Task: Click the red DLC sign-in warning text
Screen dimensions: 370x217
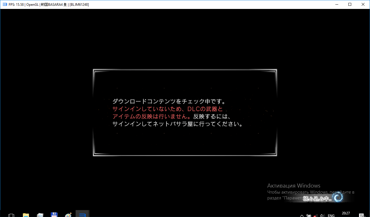Action: click(x=167, y=113)
